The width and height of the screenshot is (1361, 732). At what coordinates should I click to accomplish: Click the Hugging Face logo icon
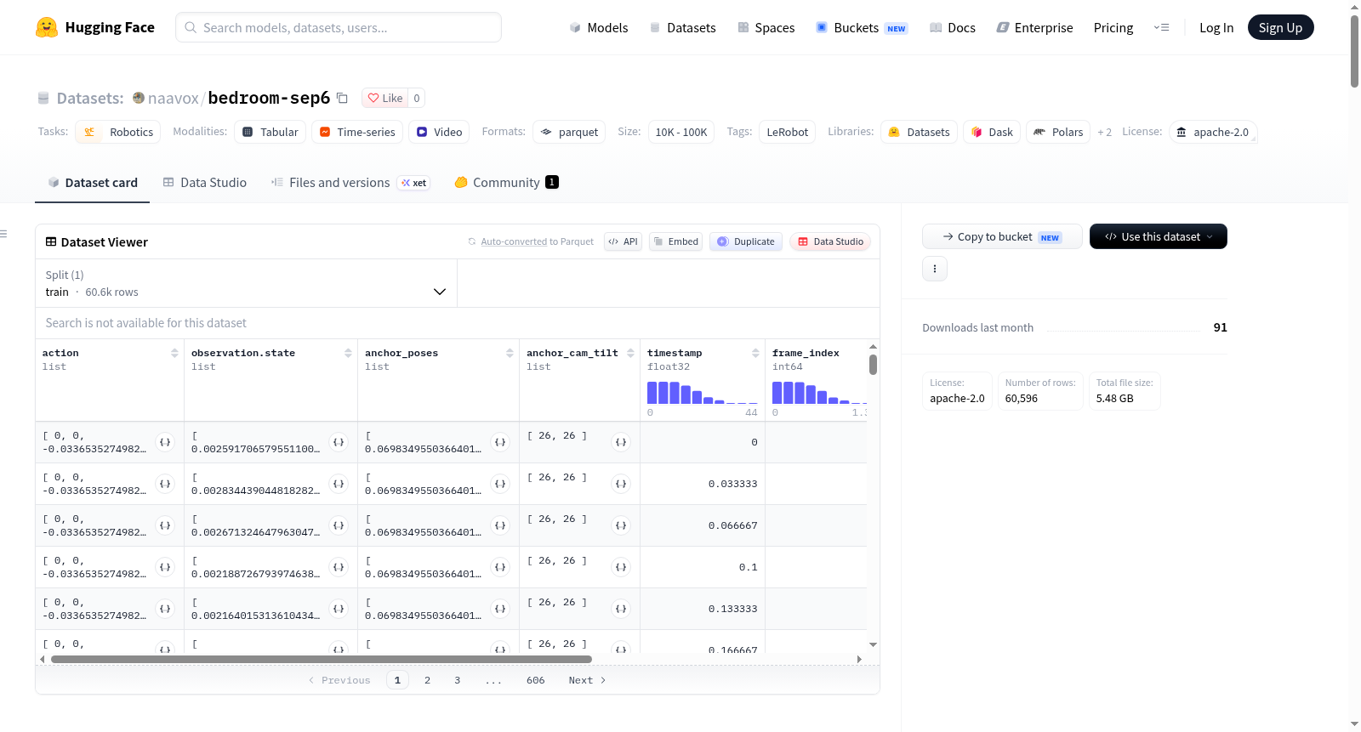[x=47, y=27]
